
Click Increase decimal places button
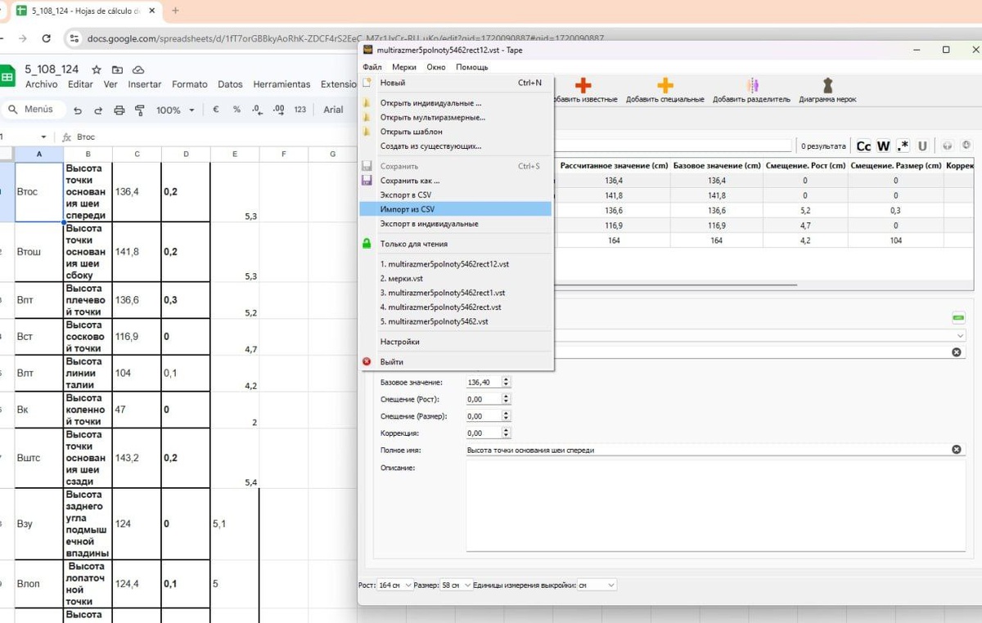click(278, 110)
